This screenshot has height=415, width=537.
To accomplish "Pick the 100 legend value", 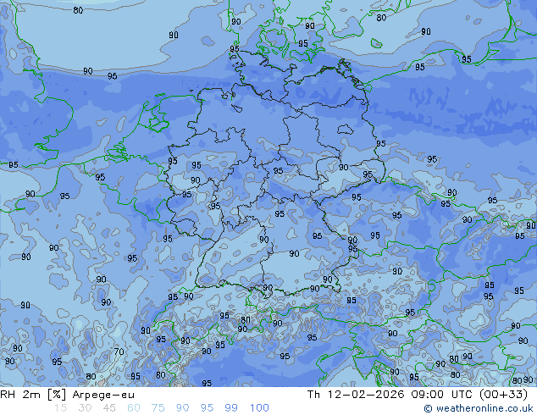I will coord(259,408).
